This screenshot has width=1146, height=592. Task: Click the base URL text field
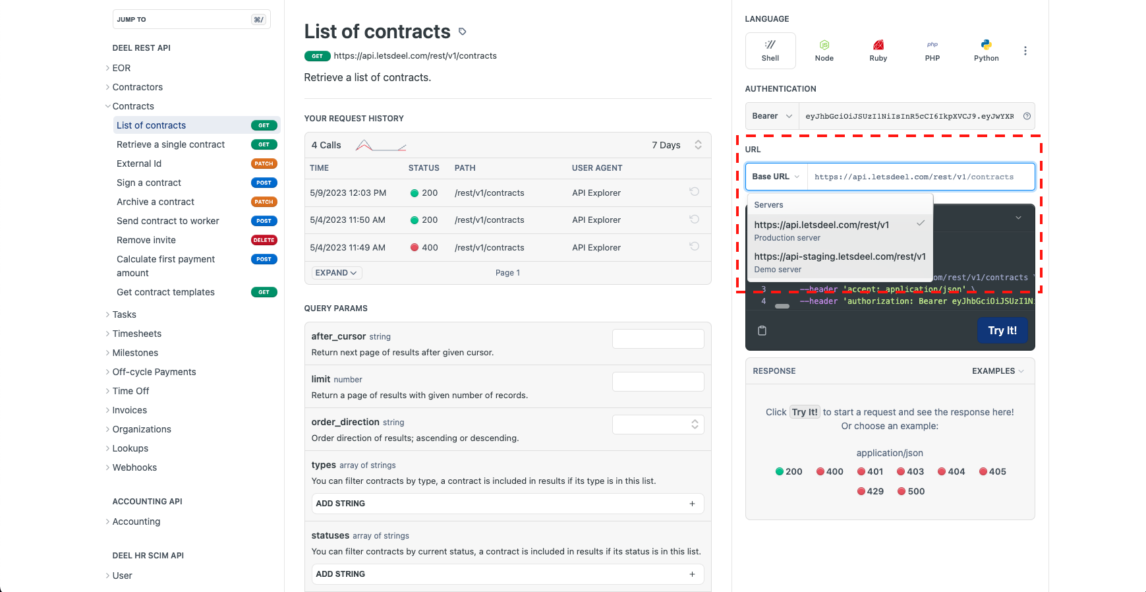pos(921,177)
